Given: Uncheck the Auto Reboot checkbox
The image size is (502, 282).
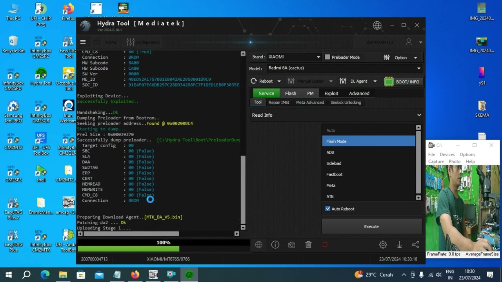Looking at the screenshot, I should (x=328, y=209).
